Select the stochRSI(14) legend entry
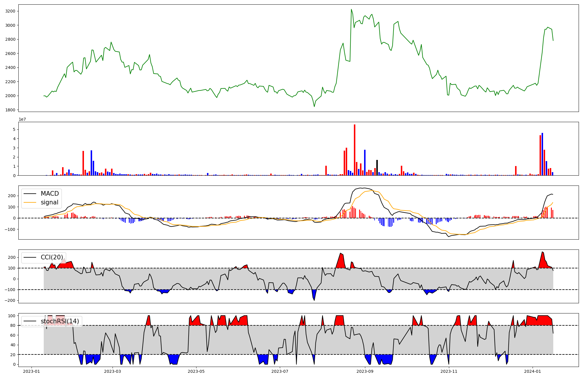The height and width of the screenshot is (378, 583). pos(59,321)
